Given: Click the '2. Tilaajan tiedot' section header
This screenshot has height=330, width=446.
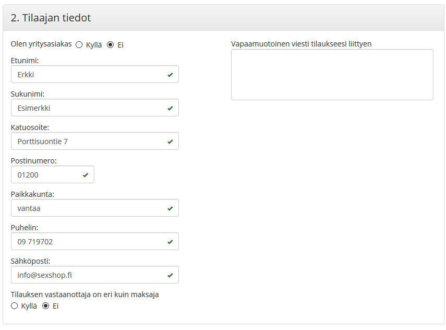Looking at the screenshot, I should point(51,18).
